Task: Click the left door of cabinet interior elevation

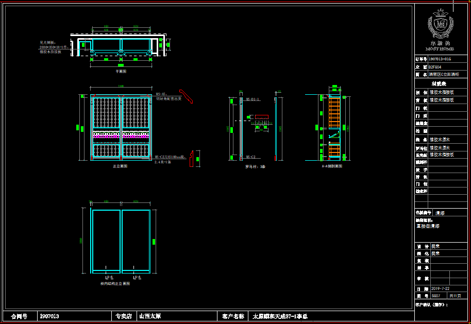Action: click(x=106, y=241)
